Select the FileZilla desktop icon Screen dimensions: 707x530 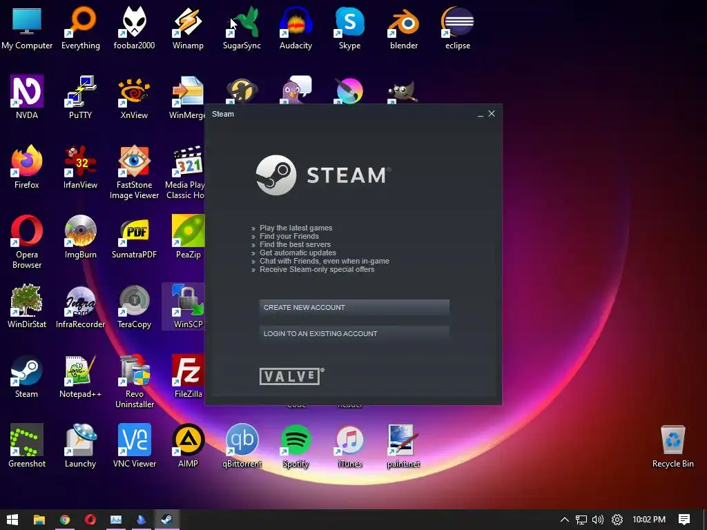click(188, 376)
